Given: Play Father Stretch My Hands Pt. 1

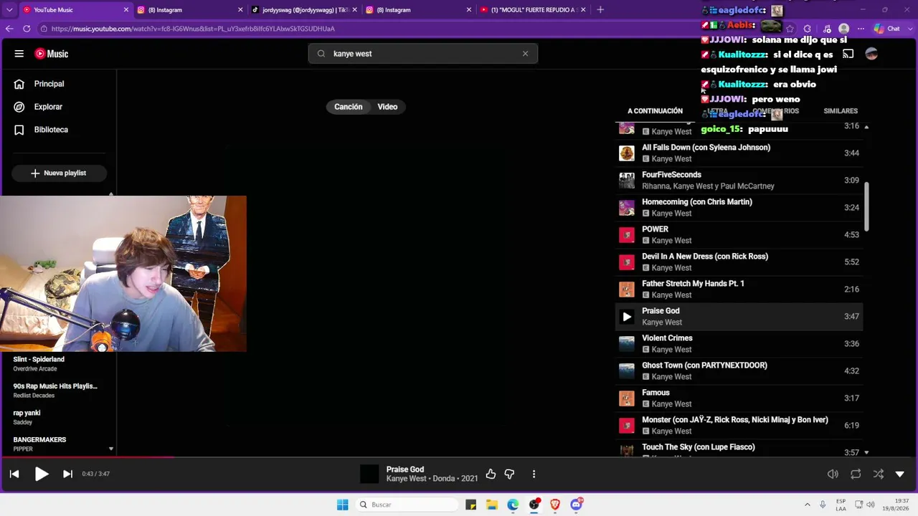Looking at the screenshot, I should click(x=739, y=289).
